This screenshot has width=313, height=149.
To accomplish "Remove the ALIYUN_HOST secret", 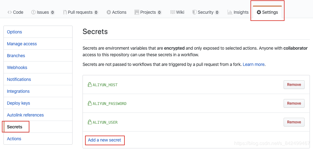I will (294, 85).
